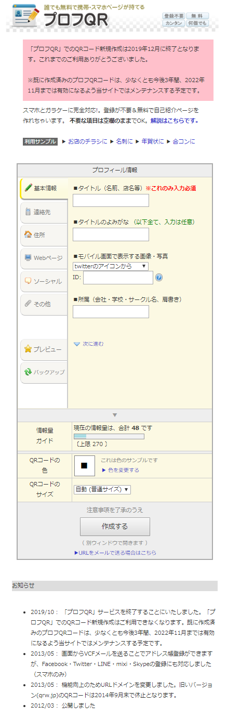Click the Twitter ID input field

(118, 278)
